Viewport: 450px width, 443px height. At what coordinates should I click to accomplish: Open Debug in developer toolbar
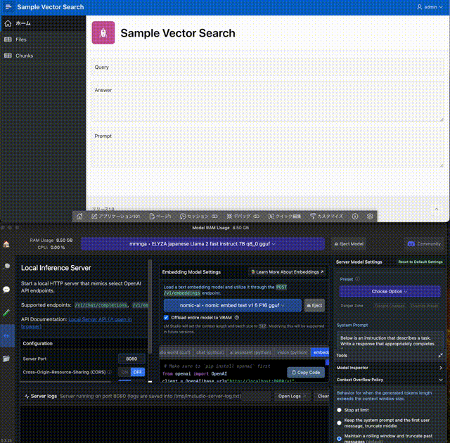238,217
